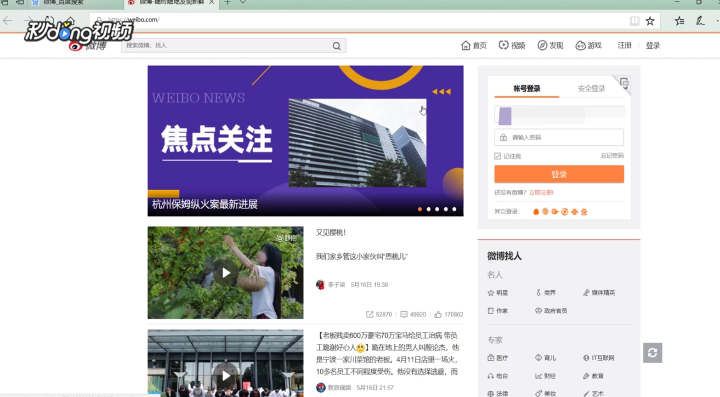Log in with the Baidu paw icon
The width and height of the screenshot is (720, 397).
pos(584,211)
